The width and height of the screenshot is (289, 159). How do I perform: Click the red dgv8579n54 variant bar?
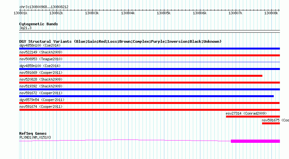click(149, 103)
